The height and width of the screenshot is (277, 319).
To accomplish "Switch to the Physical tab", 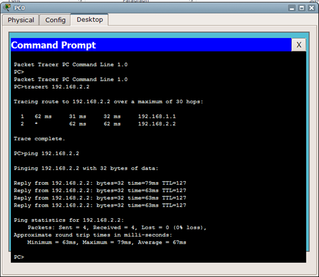I will point(21,20).
